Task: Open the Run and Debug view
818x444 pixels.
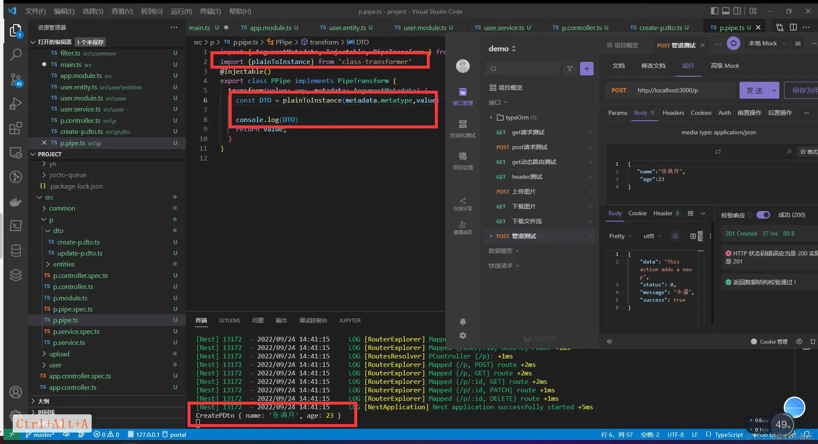Action: 16,104
